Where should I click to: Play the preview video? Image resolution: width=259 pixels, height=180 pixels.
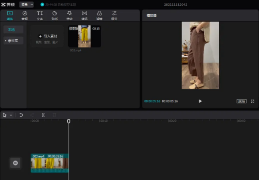tap(200, 101)
